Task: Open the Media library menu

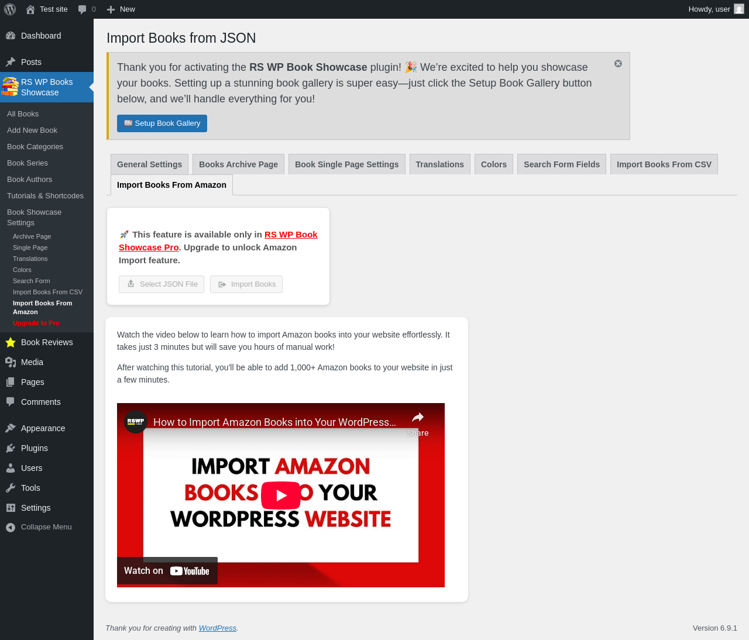Action: (47, 362)
